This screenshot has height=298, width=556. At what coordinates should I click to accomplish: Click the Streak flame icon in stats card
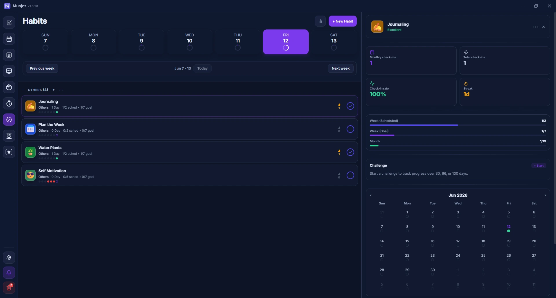pos(466,83)
